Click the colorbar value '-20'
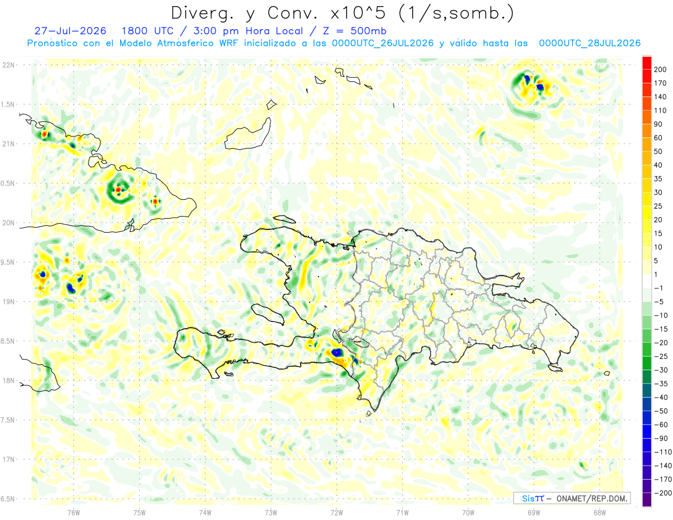The width and height of the screenshot is (673, 520). tap(661, 343)
